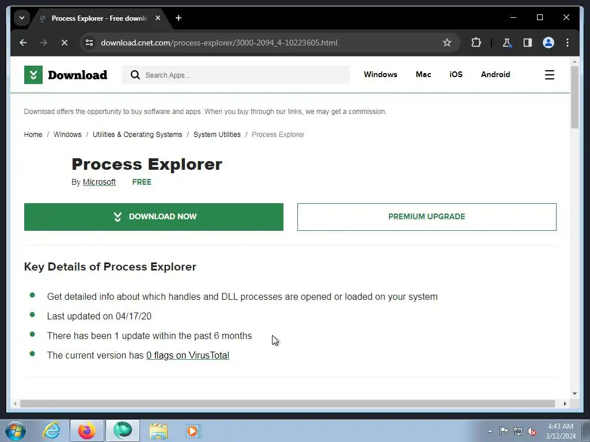Open the Android category

click(x=495, y=74)
